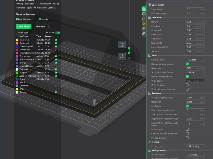Click the Lite Mode link text
Screen dimensions: 213x159
(49, 33)
